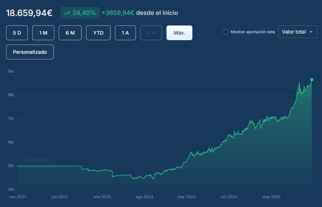The height and width of the screenshot is (207, 322).
Task: Click the may 2025 x-axis label
Action: [x=271, y=197]
